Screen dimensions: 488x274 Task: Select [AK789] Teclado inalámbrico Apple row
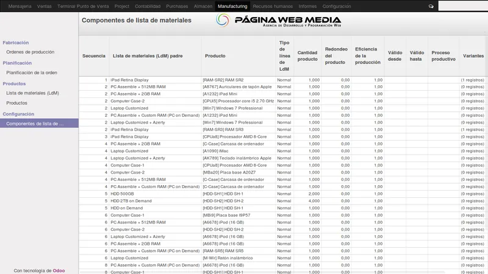283,158
